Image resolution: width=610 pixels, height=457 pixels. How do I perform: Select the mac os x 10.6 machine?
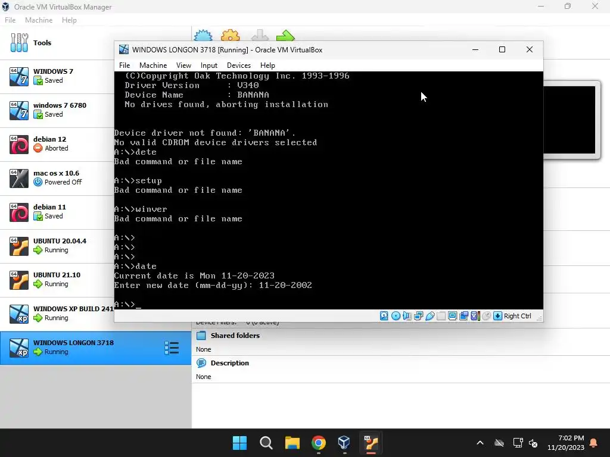point(57,178)
